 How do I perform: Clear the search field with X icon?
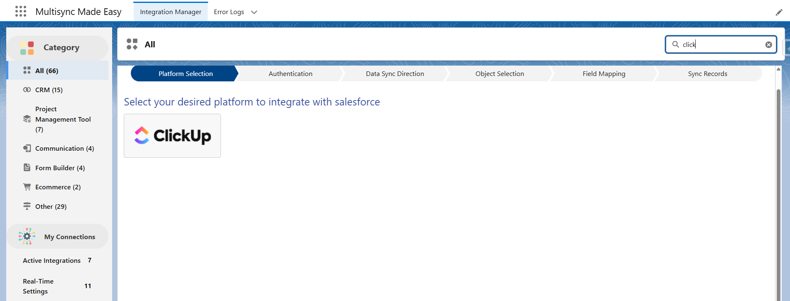click(769, 45)
